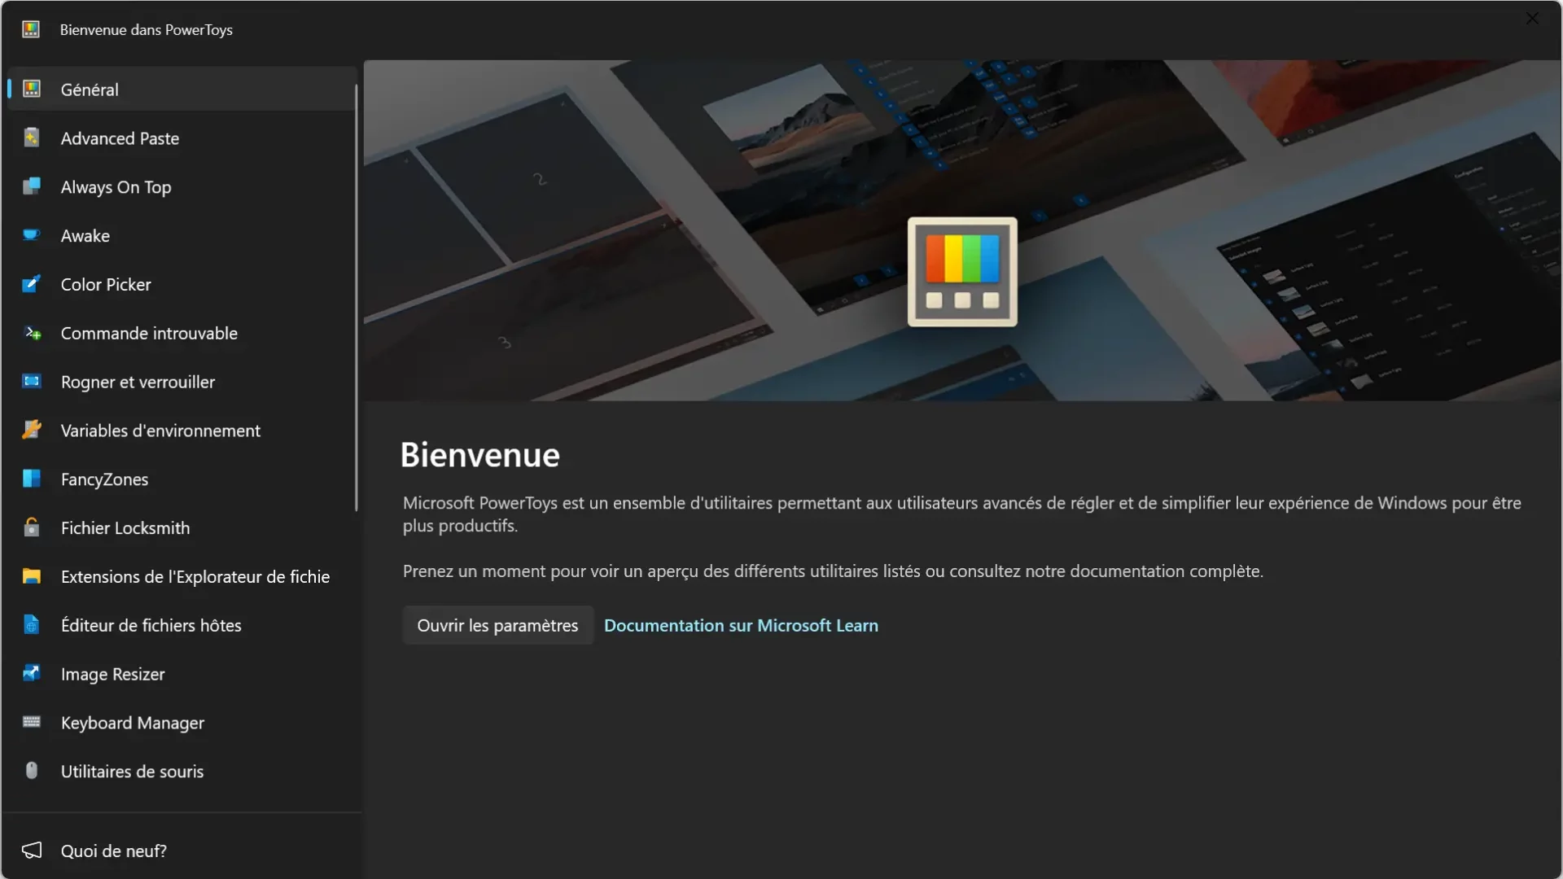Click Ouvrir les paramètres button

(x=497, y=624)
